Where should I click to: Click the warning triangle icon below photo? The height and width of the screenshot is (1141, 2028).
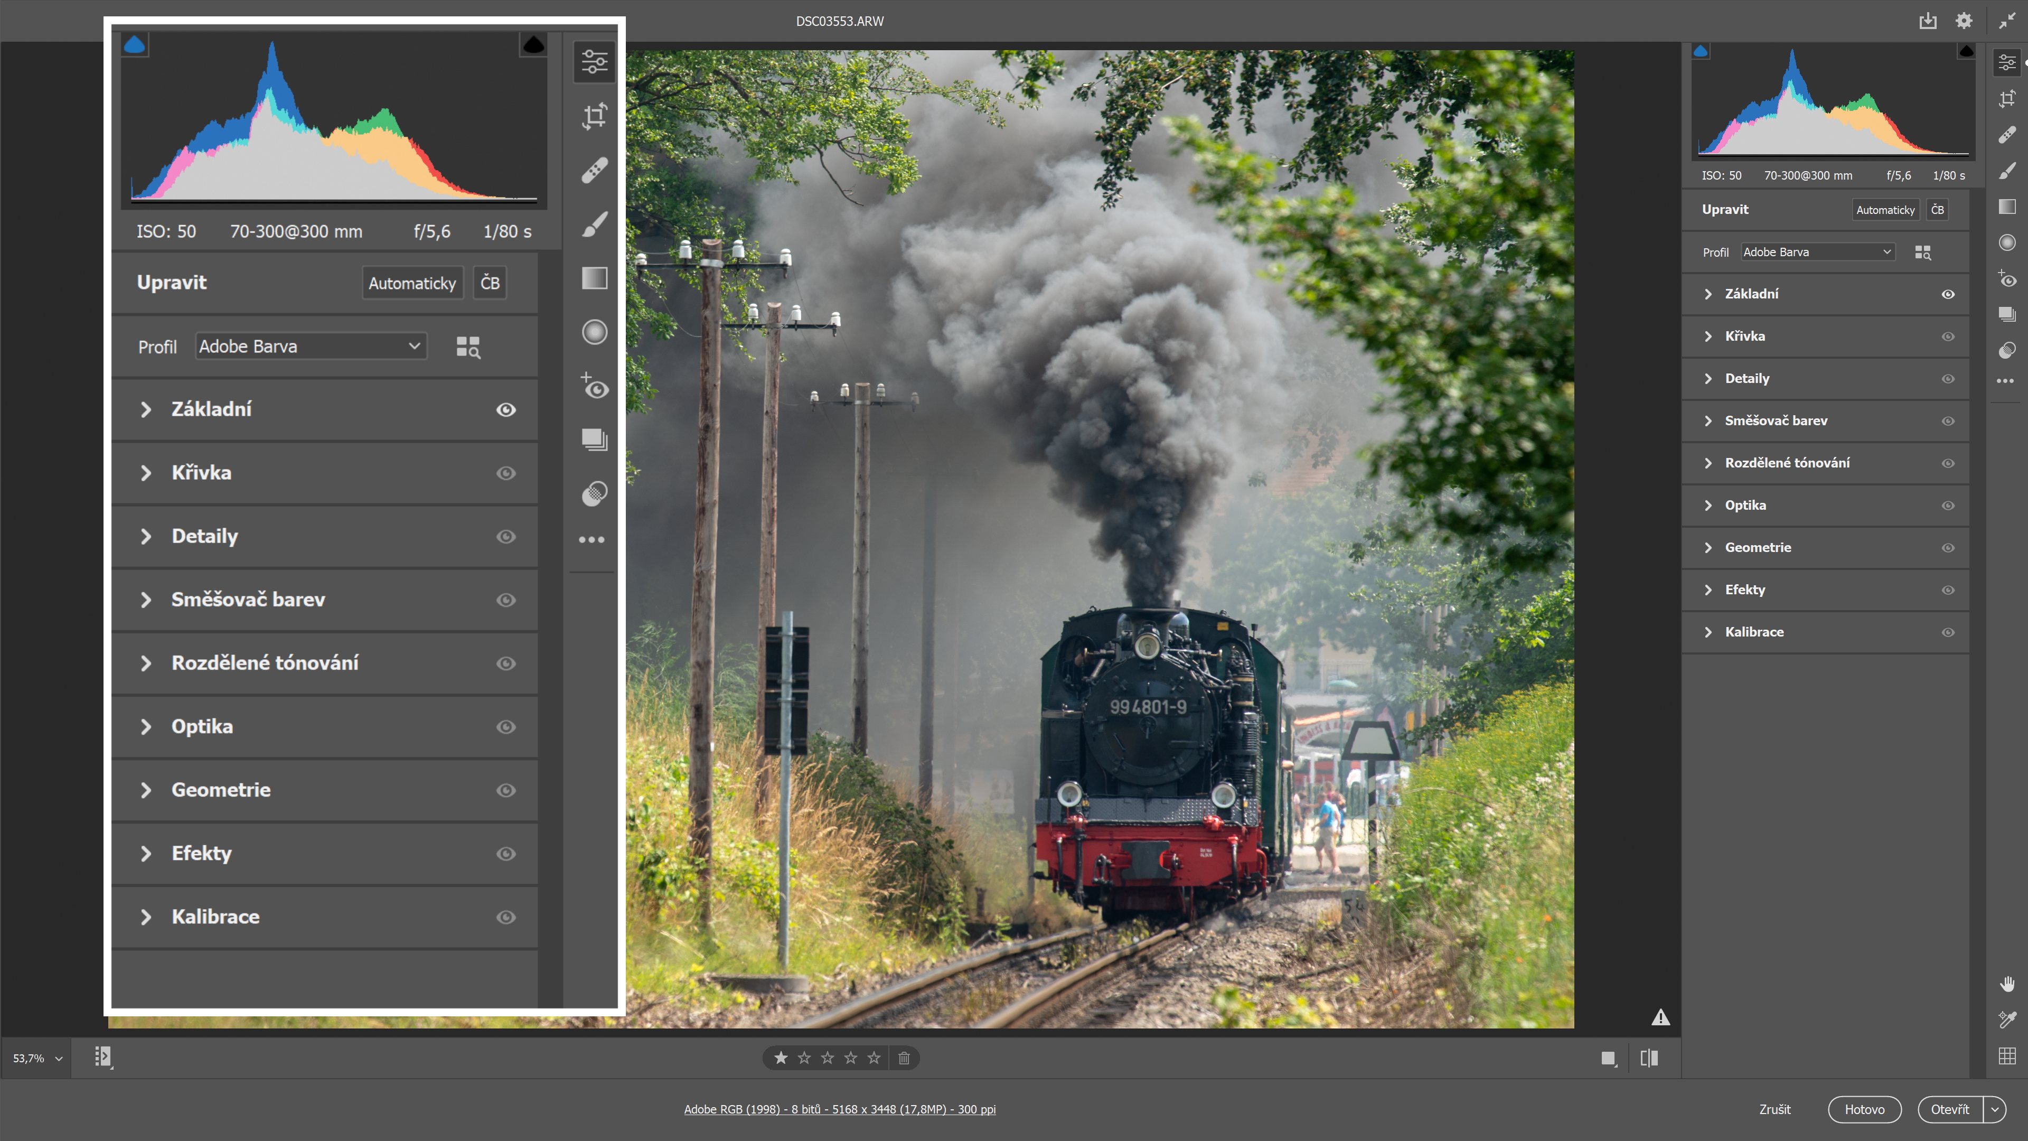point(1660,1017)
